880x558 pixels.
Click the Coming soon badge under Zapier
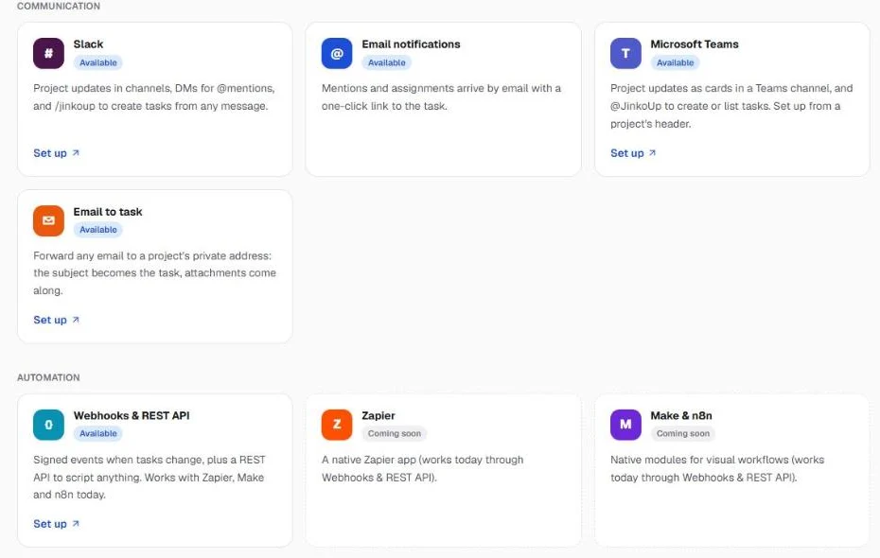(395, 433)
